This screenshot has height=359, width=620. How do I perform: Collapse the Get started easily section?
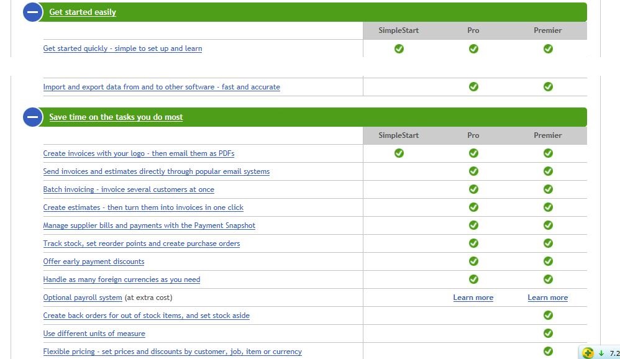[32, 12]
